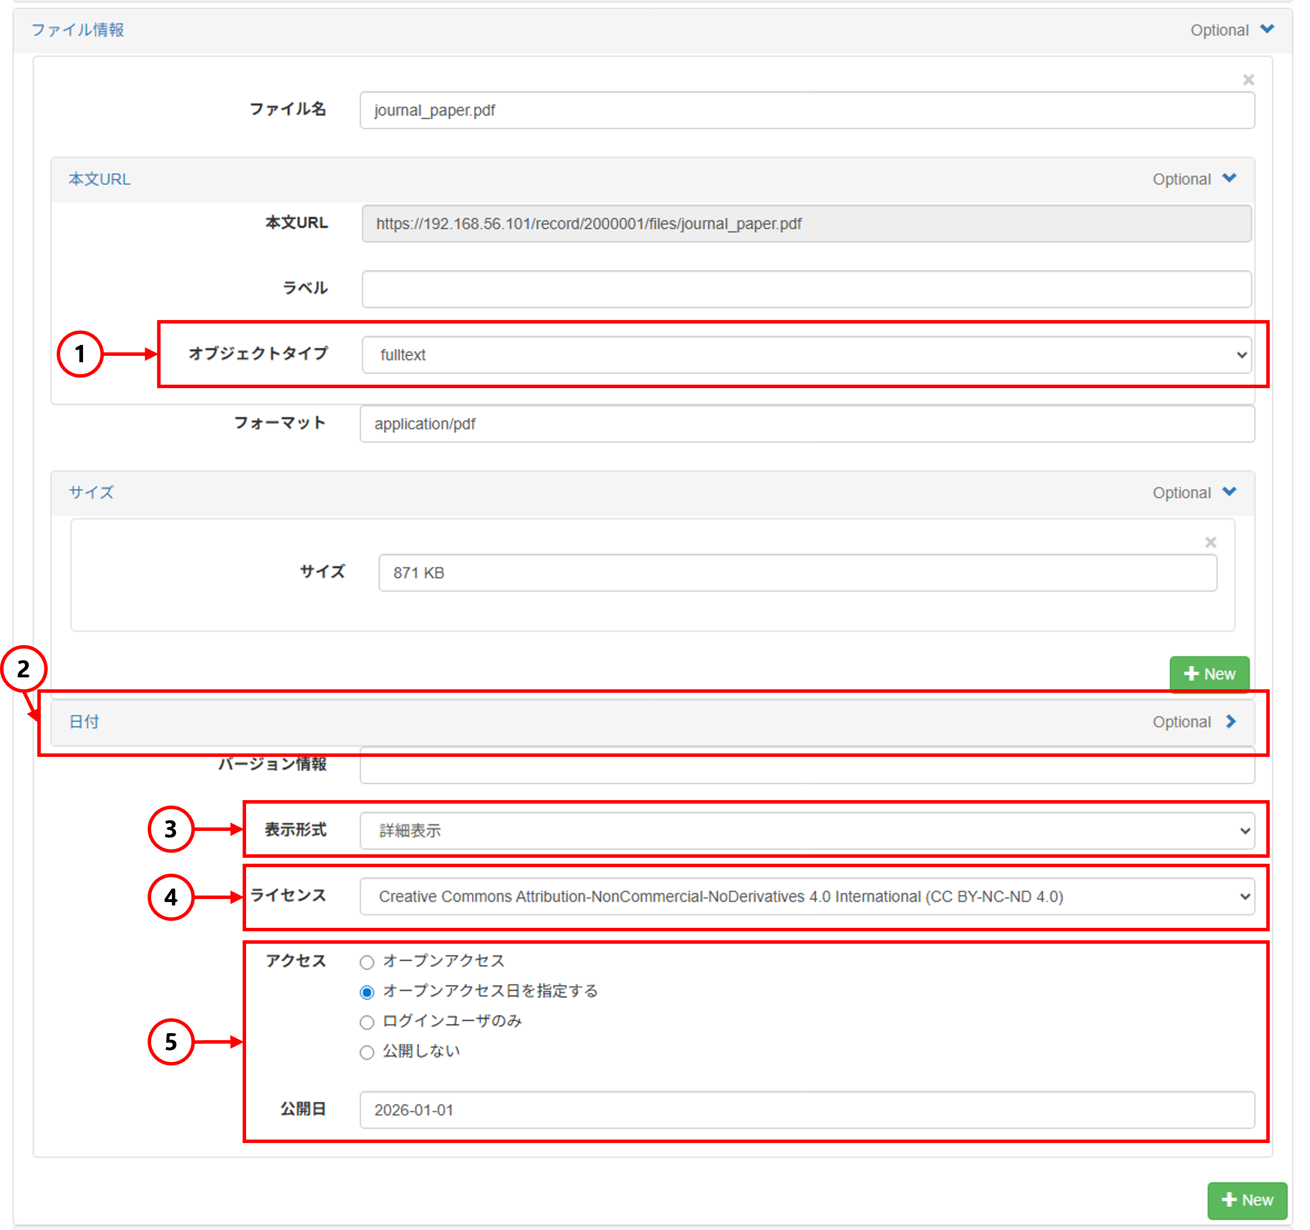Click フォーマット application/pdf field
The image size is (1310, 1230).
click(x=806, y=423)
